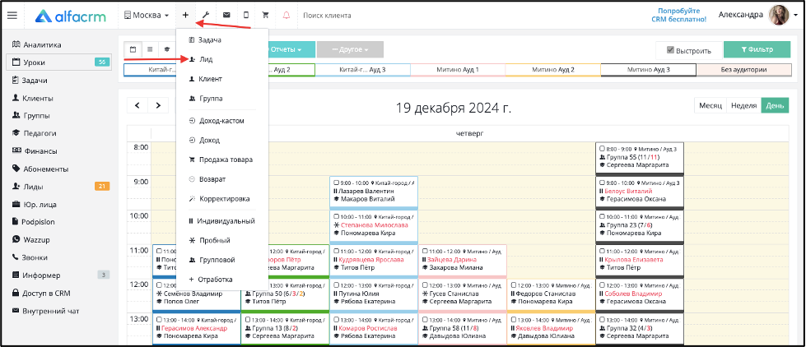
Task: Open Звонки in sidebar
Action: pos(30,257)
